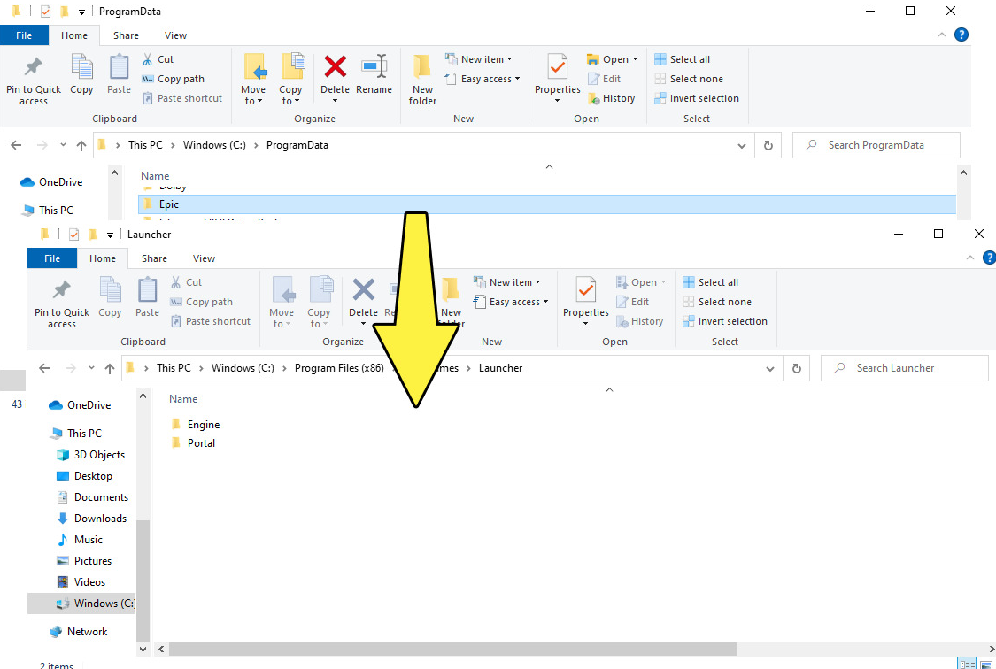
Task: Click Pin to Quick access in ProgramData window
Action: (x=34, y=81)
